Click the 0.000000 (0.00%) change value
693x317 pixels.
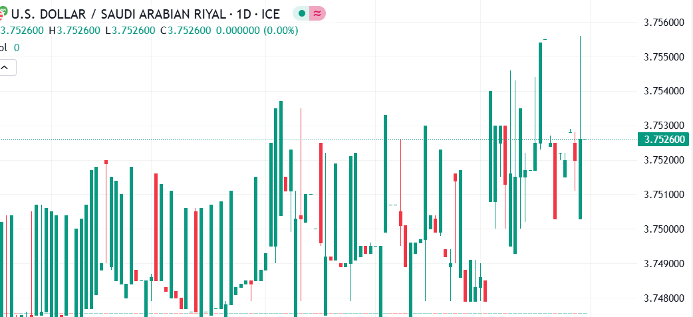[x=257, y=31]
